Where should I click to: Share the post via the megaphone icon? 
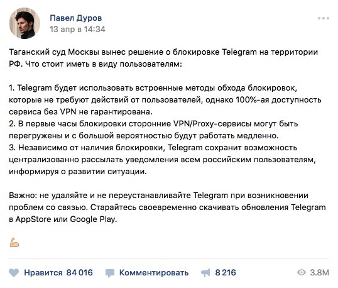205,273
